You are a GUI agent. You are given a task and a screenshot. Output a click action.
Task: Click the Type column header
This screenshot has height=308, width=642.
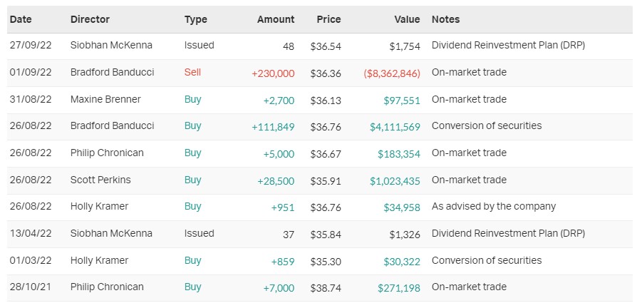pyautogui.click(x=195, y=19)
